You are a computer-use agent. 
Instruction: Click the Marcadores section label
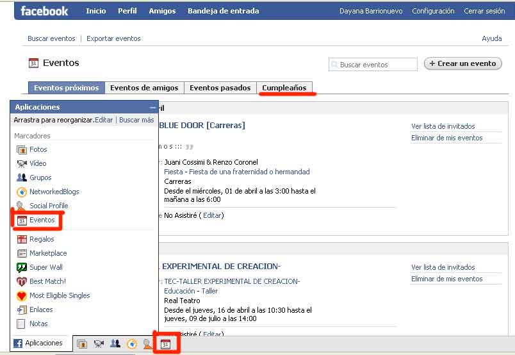click(x=32, y=136)
